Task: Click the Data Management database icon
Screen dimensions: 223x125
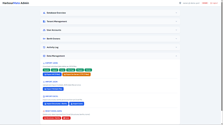Action: 44,56
